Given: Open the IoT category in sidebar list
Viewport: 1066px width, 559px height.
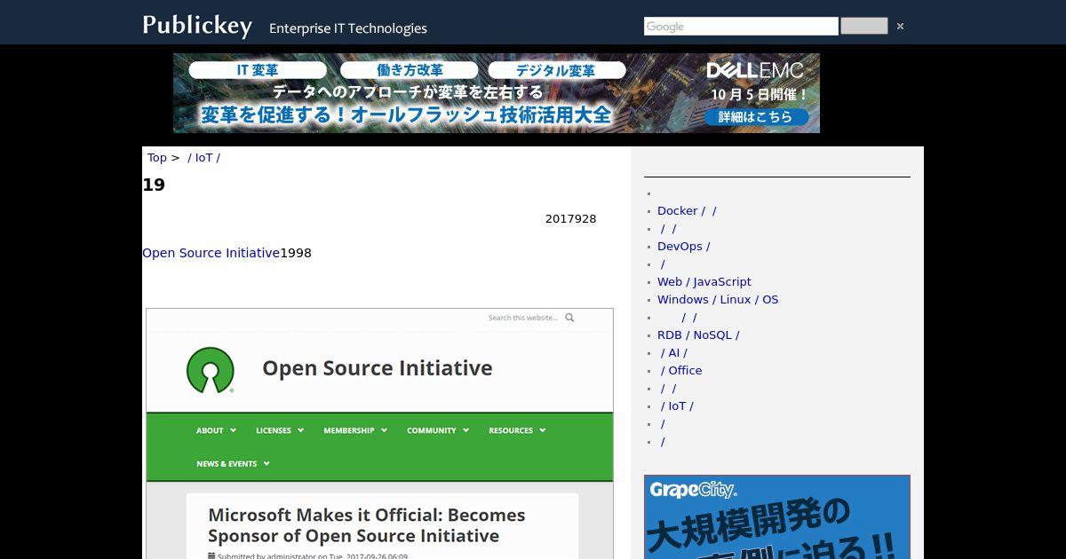Looking at the screenshot, I should click(677, 405).
